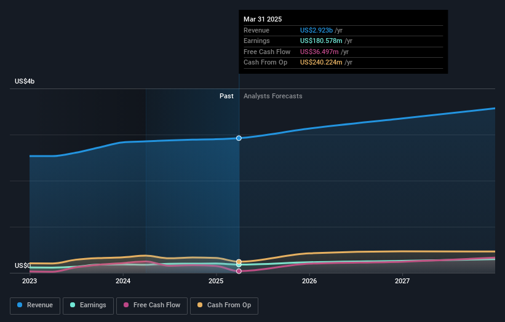Screen dimensions: 505x322
Task: Click the teal Earnings data point marker
Action: coord(239,265)
